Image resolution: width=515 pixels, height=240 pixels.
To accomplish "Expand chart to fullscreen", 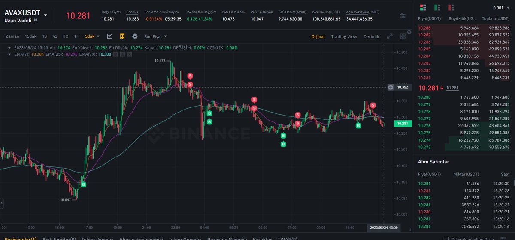I will (390, 37).
